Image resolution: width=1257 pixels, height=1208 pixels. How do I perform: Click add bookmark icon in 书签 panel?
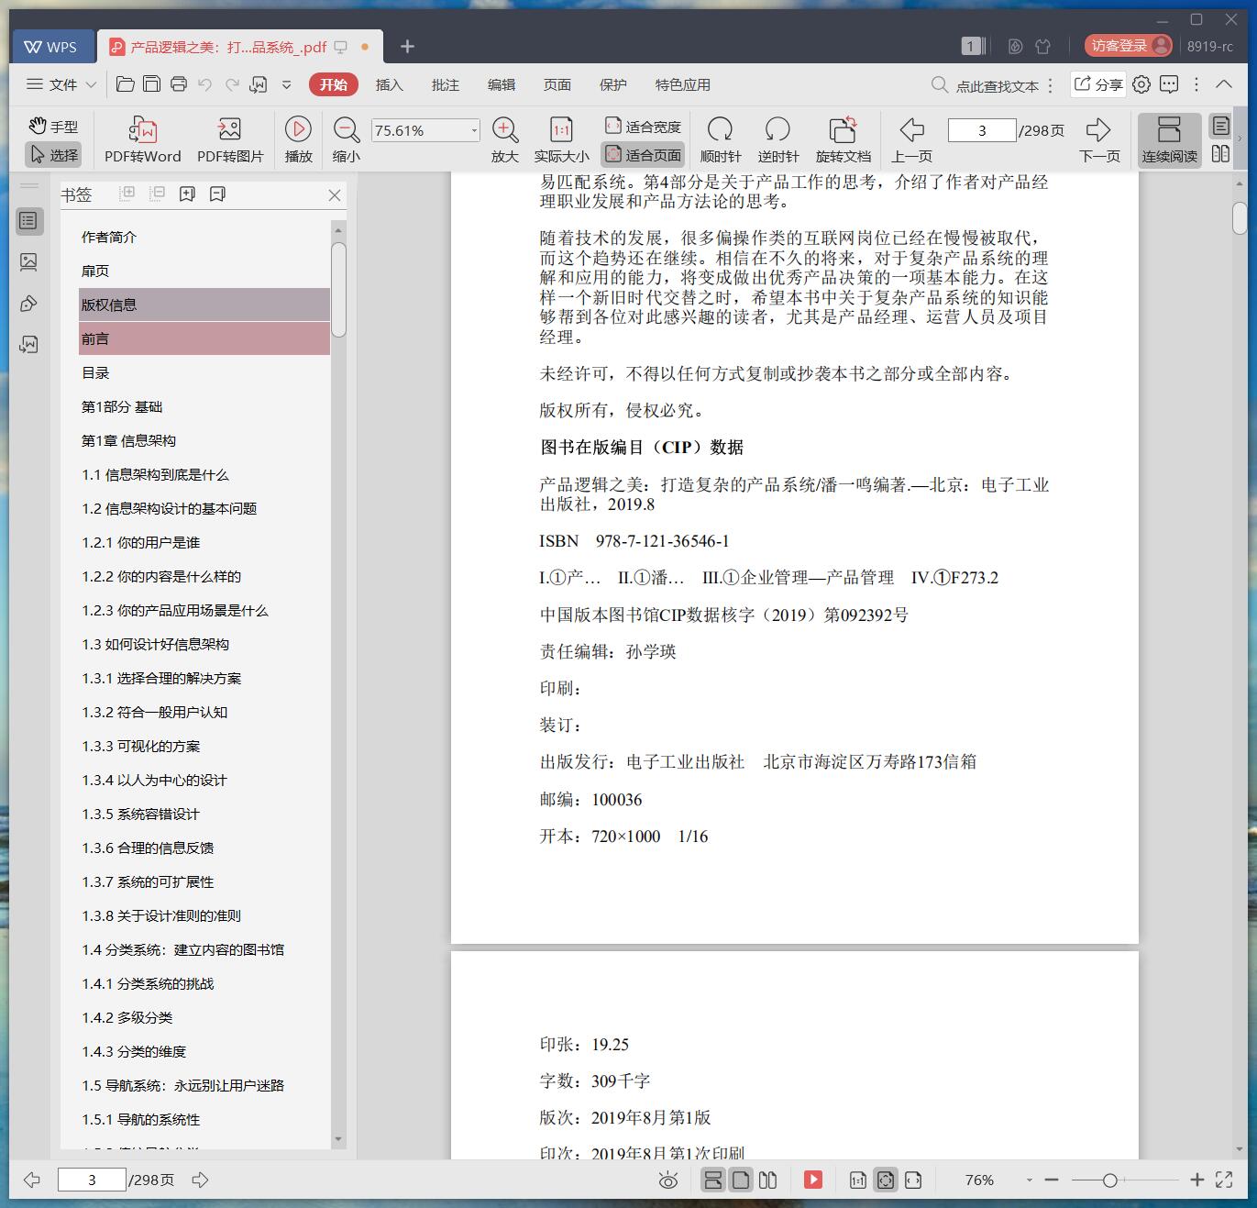pyautogui.click(x=187, y=194)
